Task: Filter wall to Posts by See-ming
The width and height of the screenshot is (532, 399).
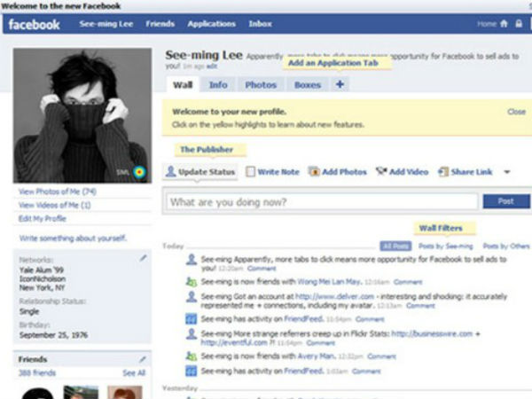Action: pos(446,246)
